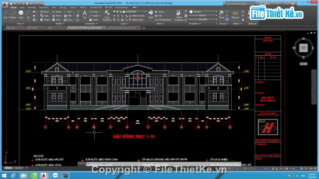This screenshot has width=319, height=179.
Task: Select the Line drawing tool
Action: point(5,14)
